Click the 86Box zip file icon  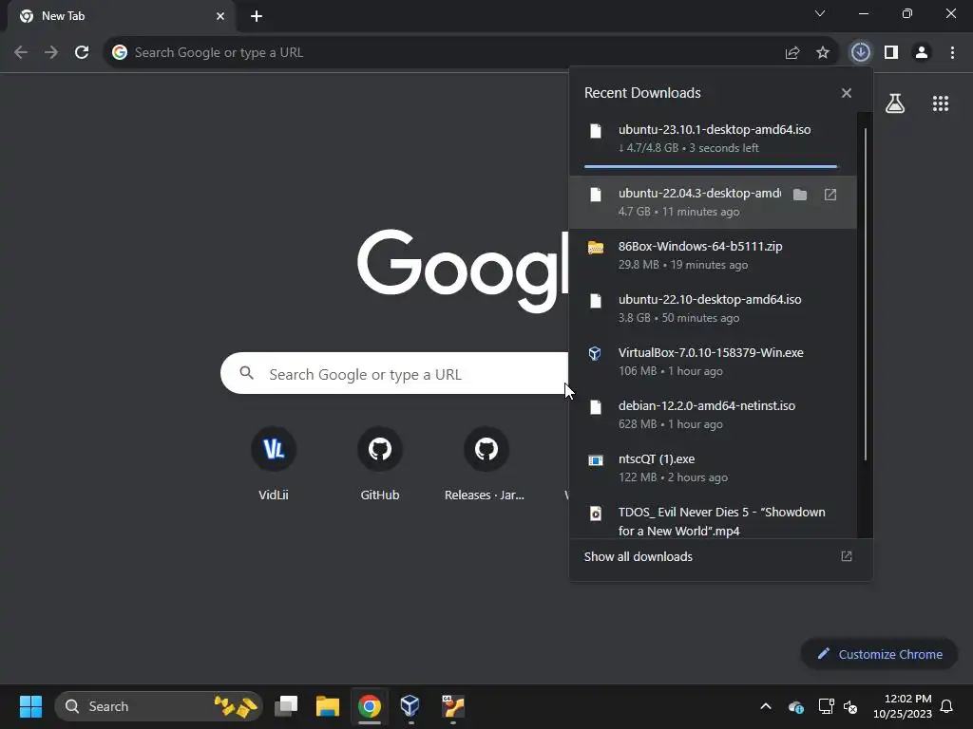[x=596, y=248]
